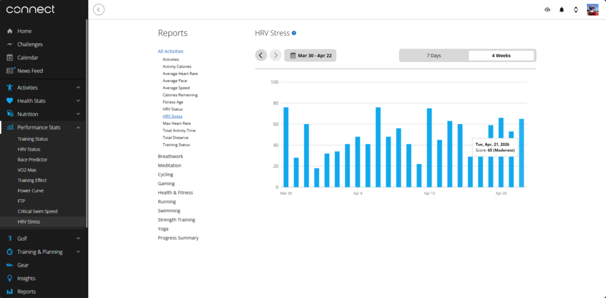Click the Golf golfer icon
This screenshot has height=298, width=606.
coord(9,238)
